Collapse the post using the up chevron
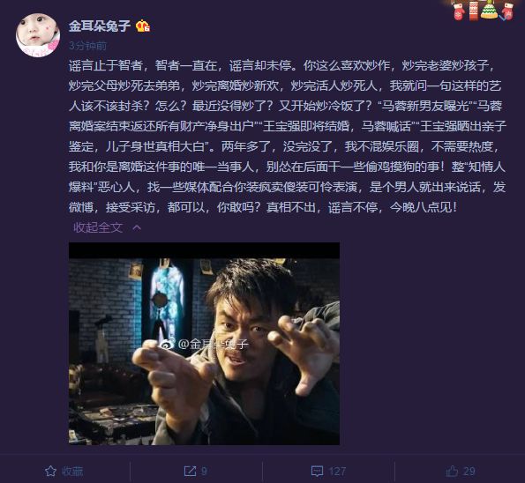This screenshot has height=483, width=525. tap(137, 228)
